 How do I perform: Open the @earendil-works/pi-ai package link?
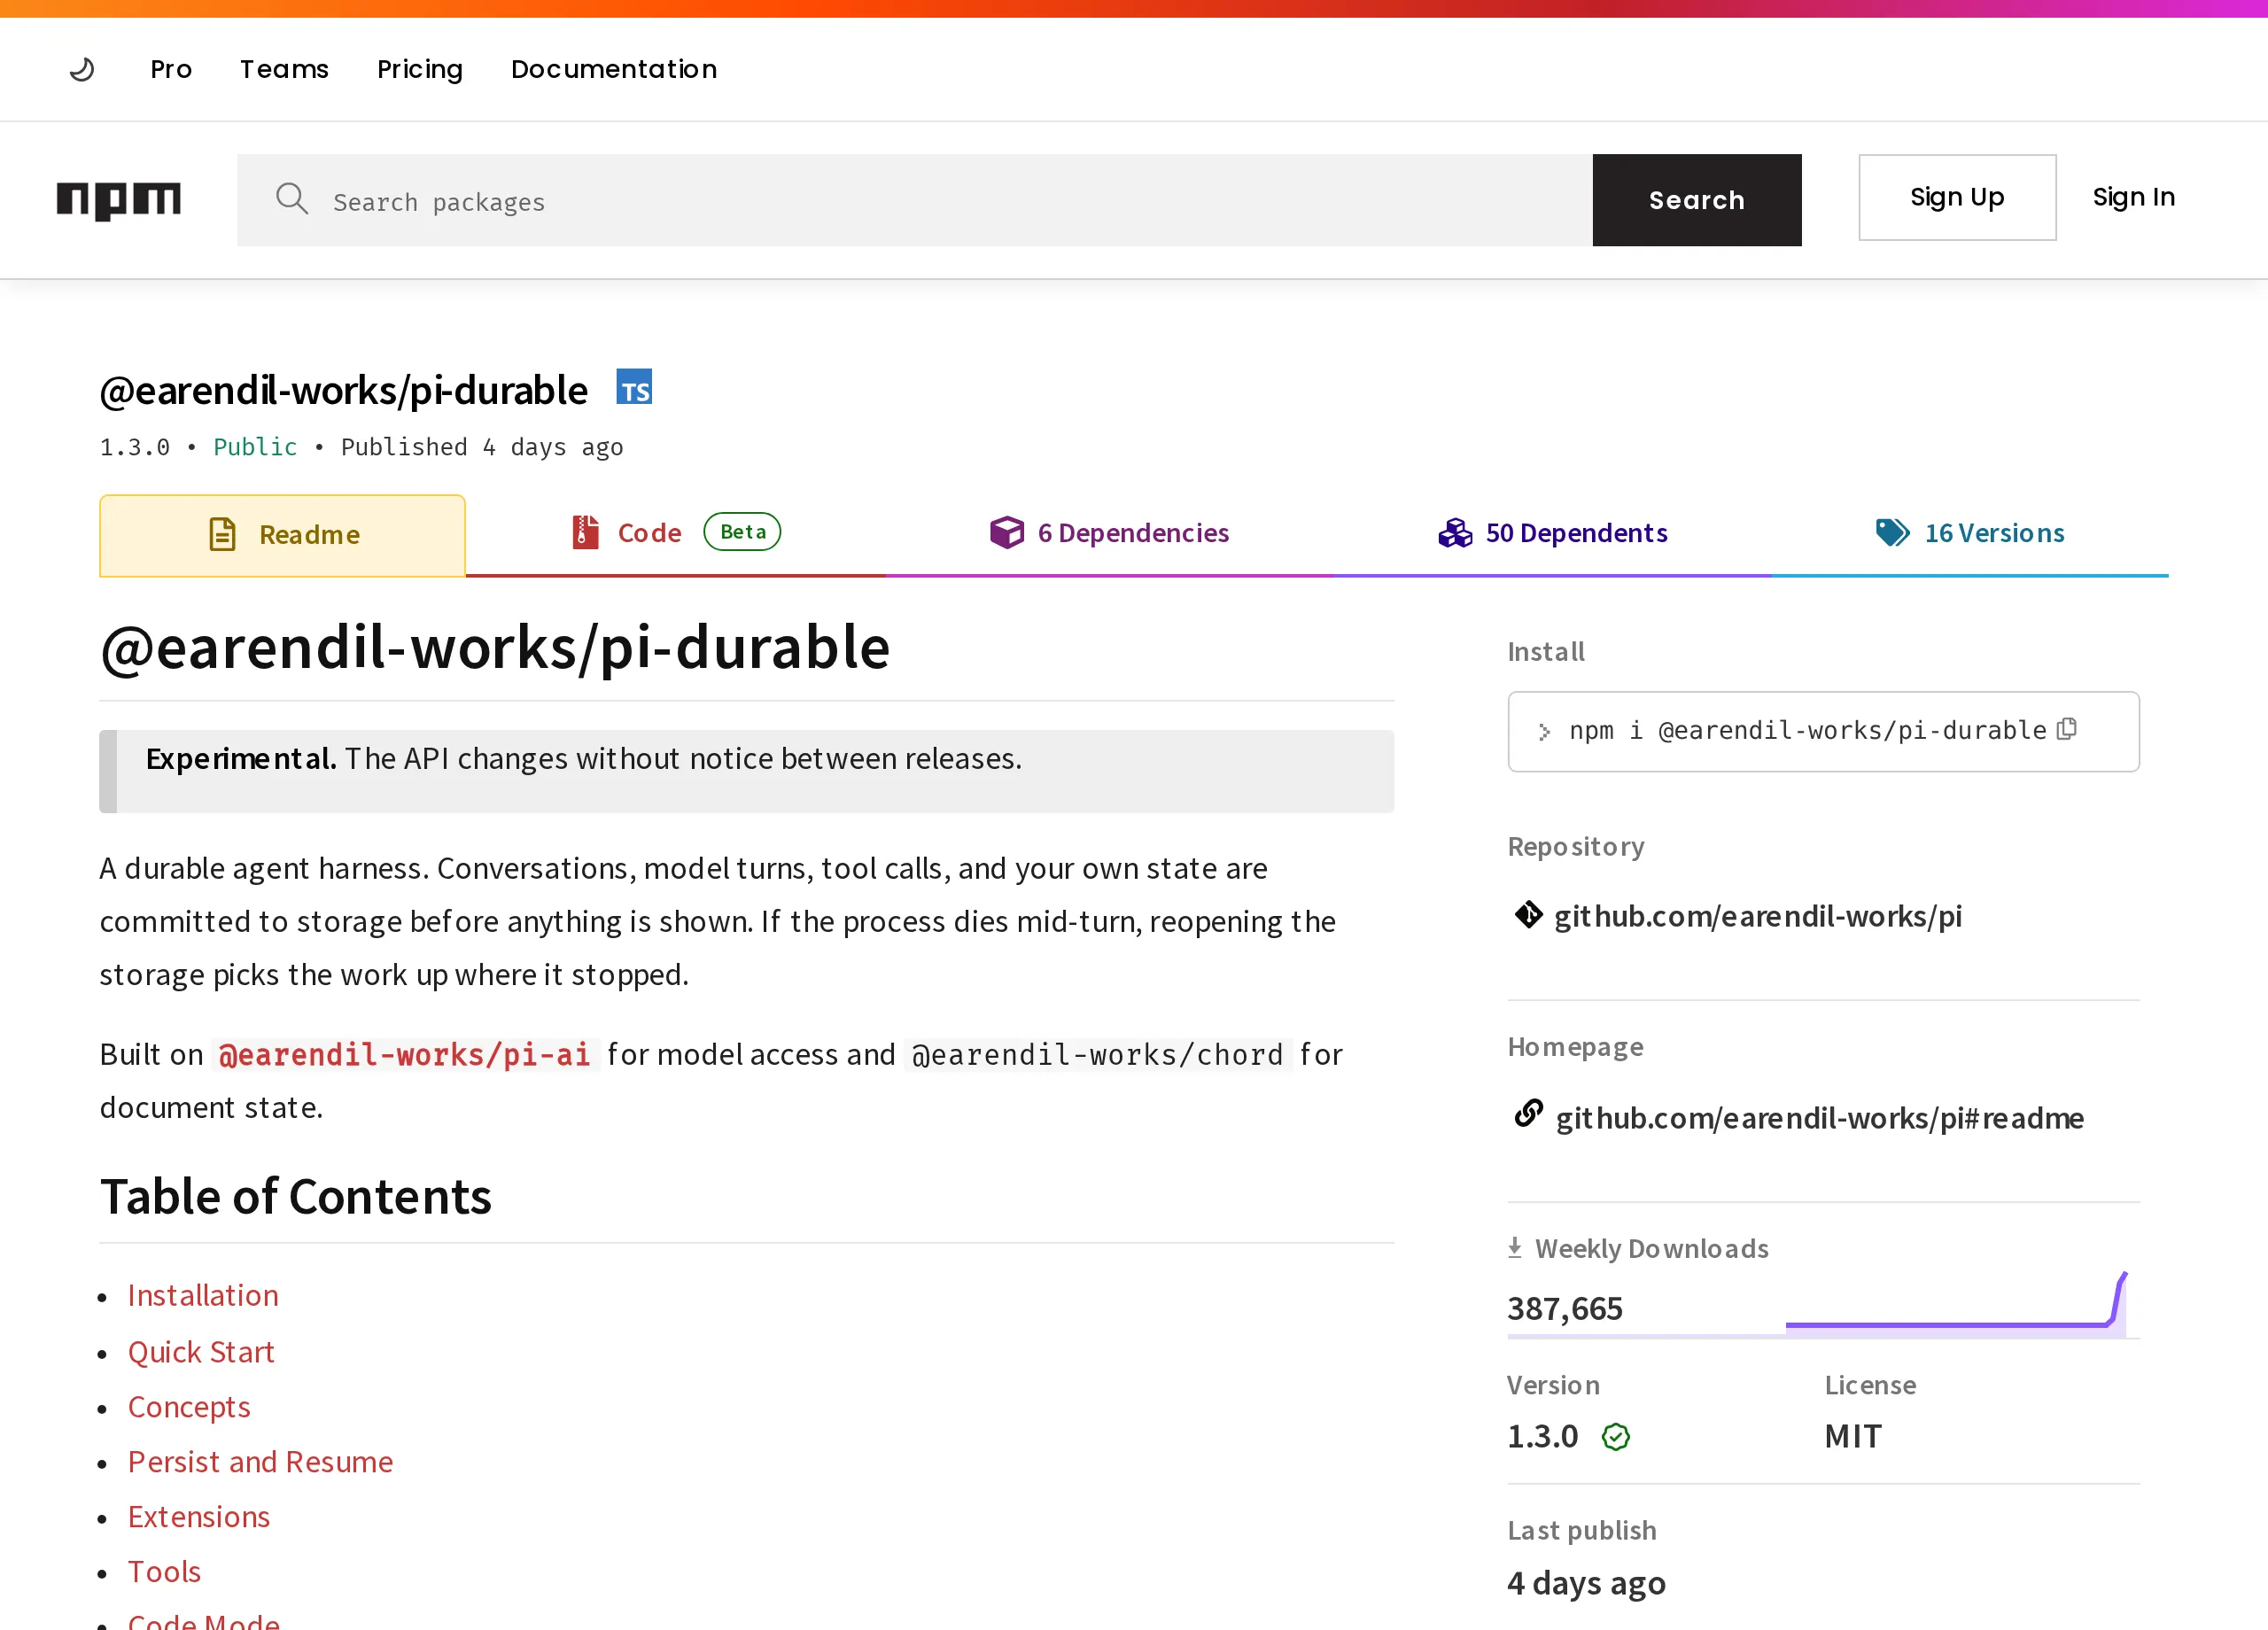405,1055
